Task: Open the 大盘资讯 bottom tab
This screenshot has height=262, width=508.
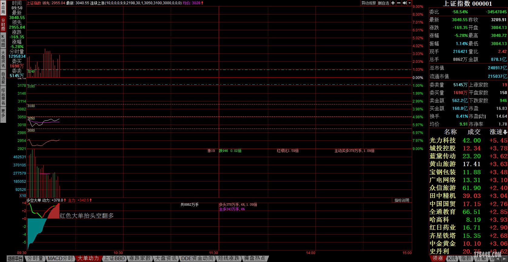Action: [166, 259]
